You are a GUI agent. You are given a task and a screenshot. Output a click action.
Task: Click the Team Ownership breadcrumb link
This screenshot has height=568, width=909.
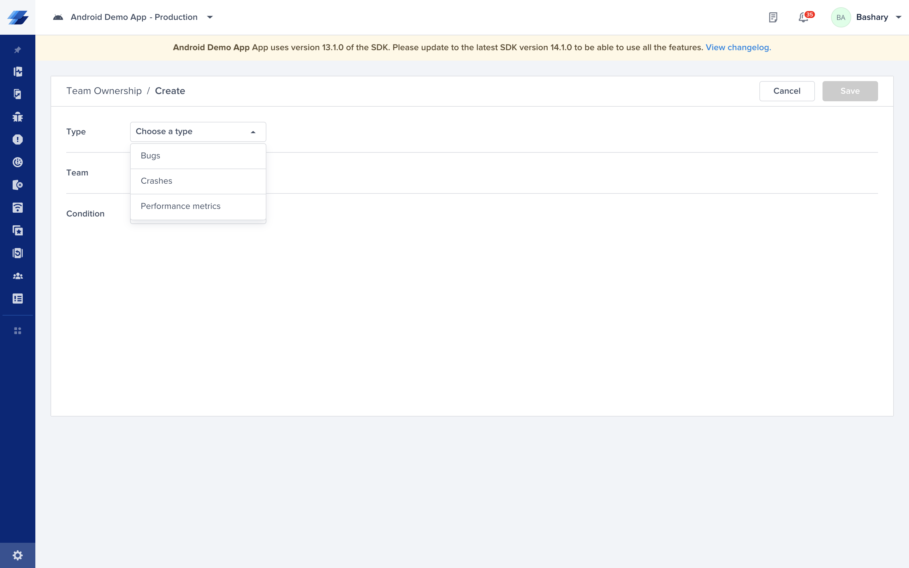tap(104, 90)
